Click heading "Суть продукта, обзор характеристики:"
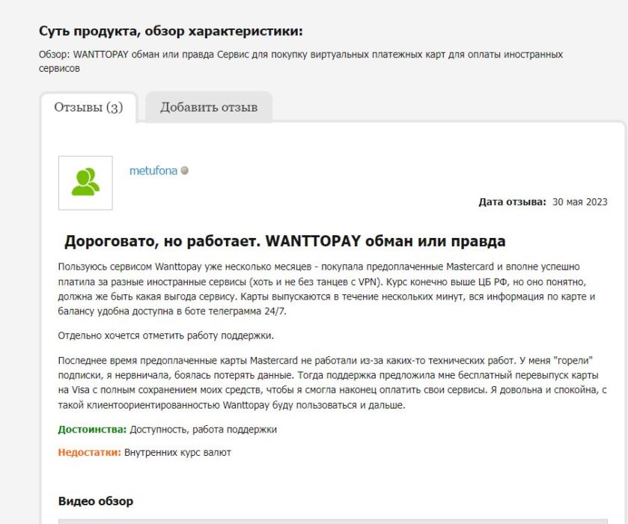This screenshot has width=628, height=524. pos(171,31)
